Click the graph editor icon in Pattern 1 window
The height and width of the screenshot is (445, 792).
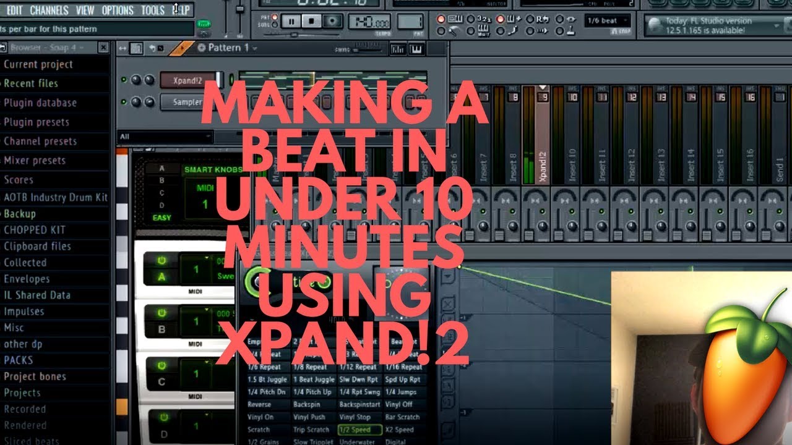[x=398, y=49]
